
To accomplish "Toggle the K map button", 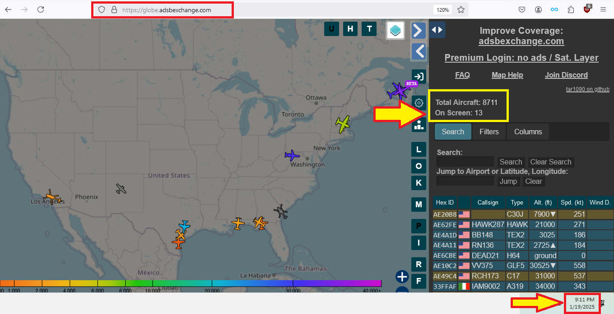I will pos(419,182).
